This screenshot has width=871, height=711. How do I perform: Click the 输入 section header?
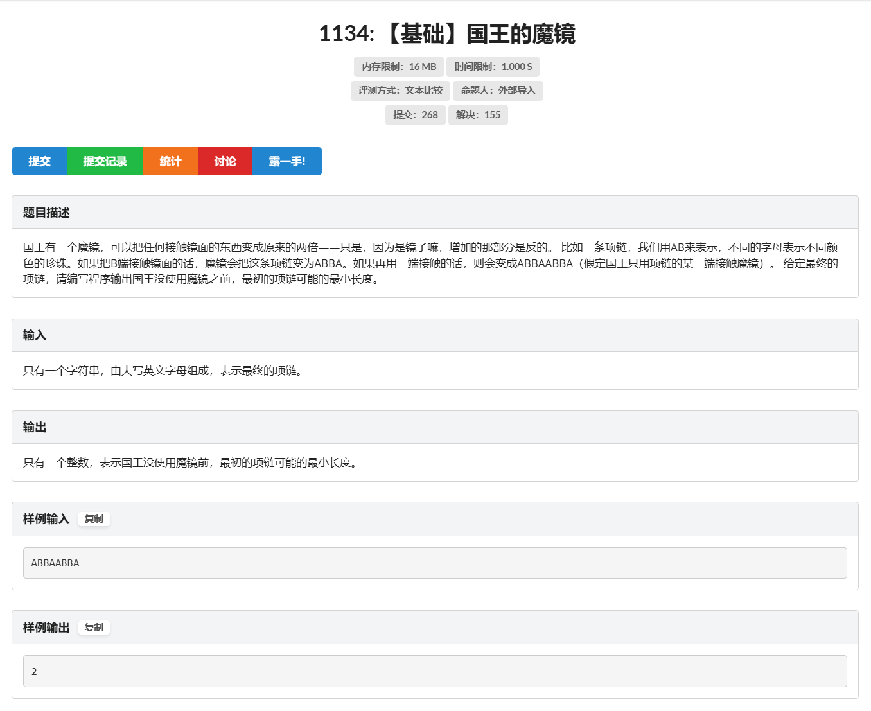point(33,335)
